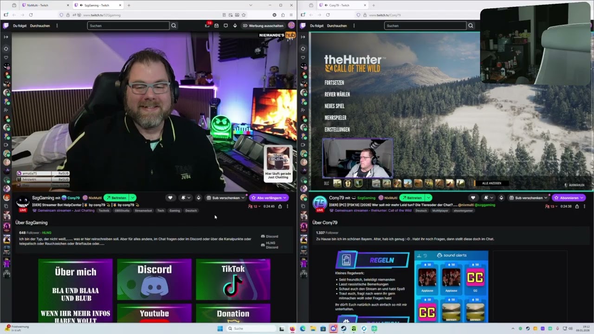Image resolution: width=594 pixels, height=334 pixels.
Task: Open a new tab in left browser
Action: (x=129, y=5)
